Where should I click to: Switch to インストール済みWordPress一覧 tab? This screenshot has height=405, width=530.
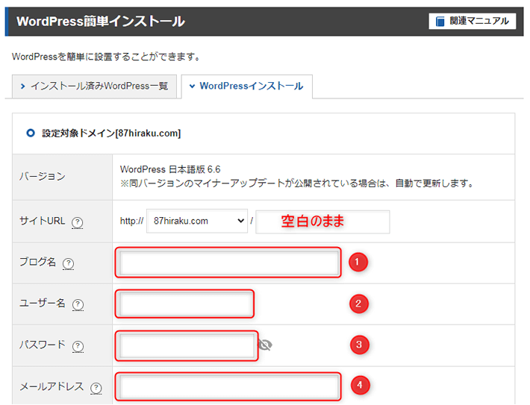pyautogui.click(x=94, y=87)
